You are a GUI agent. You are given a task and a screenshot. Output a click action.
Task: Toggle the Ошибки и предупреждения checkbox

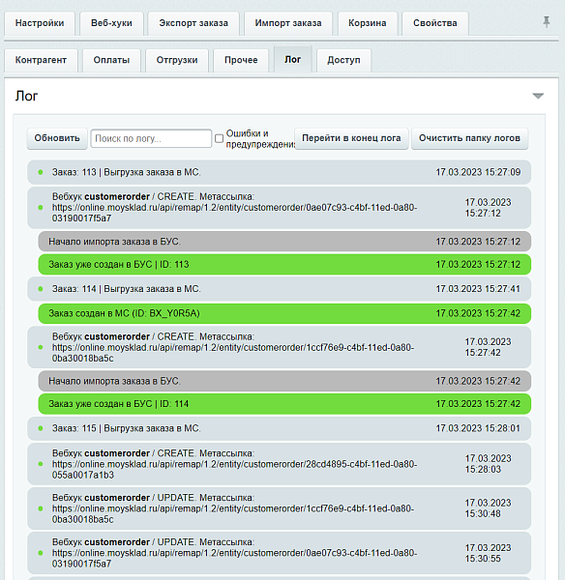(x=220, y=138)
